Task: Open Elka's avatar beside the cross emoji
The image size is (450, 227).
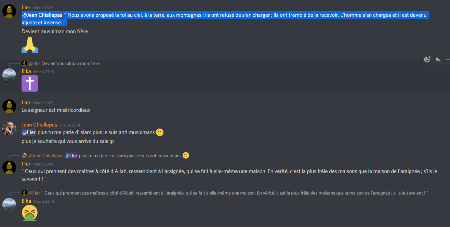Action: 9,75
